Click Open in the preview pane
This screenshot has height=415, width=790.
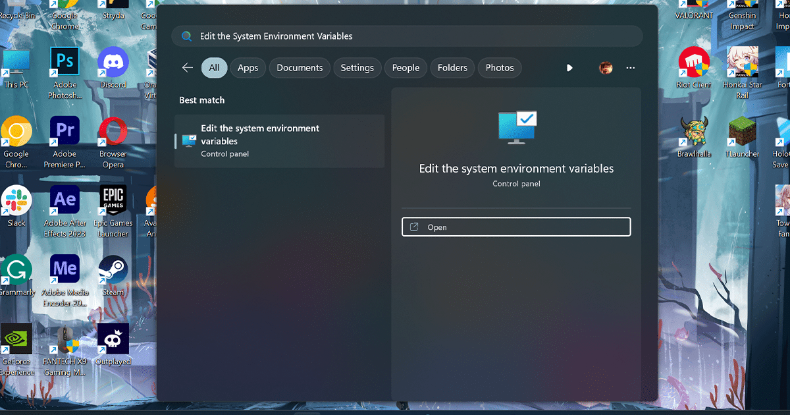[516, 227]
